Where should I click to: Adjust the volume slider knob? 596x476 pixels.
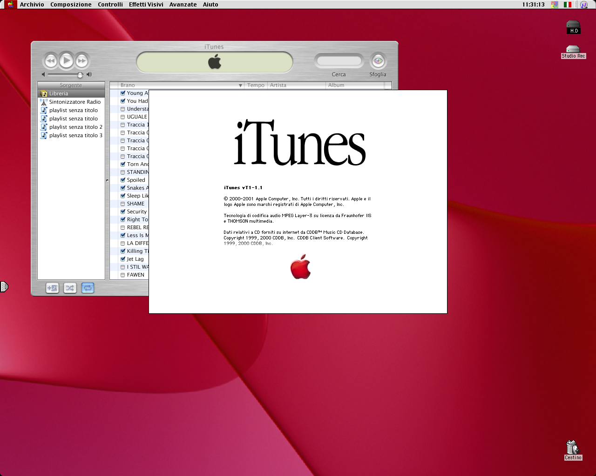80,74
